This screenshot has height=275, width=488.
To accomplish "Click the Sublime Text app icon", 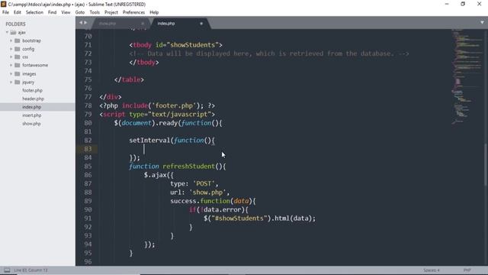I will click(x=3, y=4).
